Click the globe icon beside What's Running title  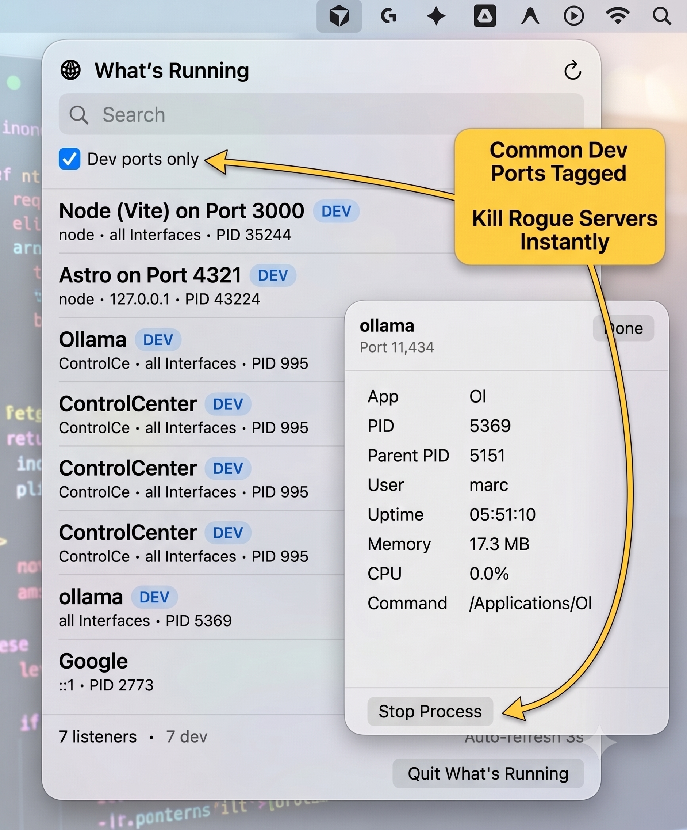(x=71, y=70)
